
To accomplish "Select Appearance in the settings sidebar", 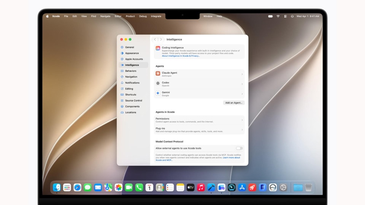I will (x=133, y=53).
